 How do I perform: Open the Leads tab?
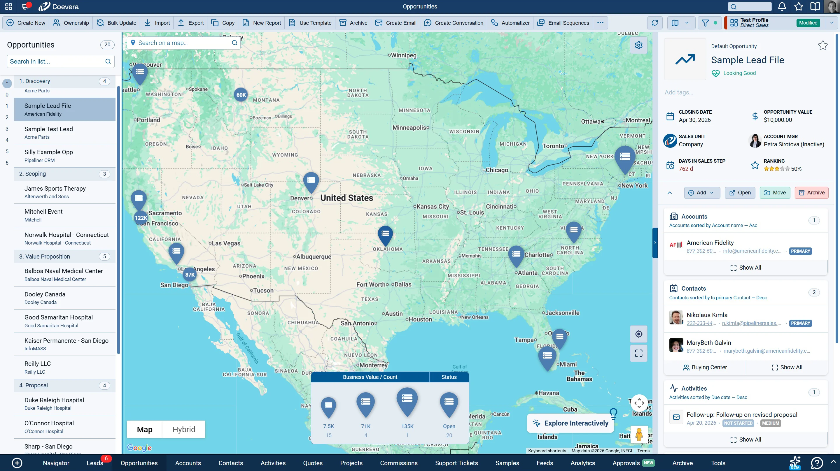click(x=95, y=463)
